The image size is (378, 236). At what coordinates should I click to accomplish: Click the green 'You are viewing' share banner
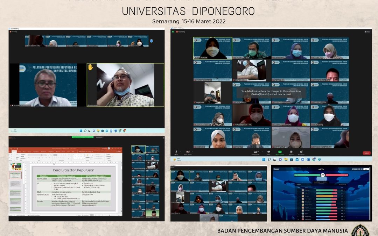(x=83, y=137)
